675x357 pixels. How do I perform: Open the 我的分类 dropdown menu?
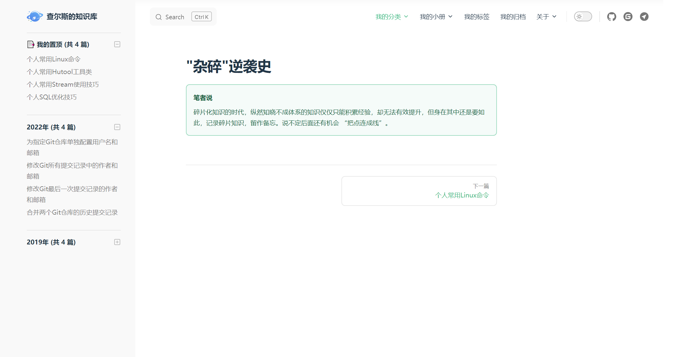pyautogui.click(x=391, y=17)
